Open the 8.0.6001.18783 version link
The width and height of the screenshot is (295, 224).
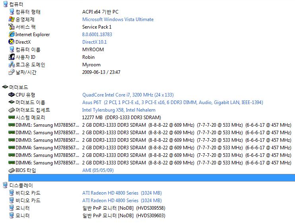[97, 35]
